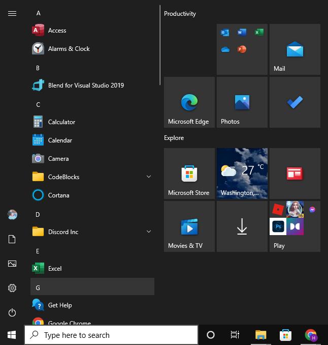Click the Microsoft Edge tile
The width and height of the screenshot is (328, 345).
(x=189, y=102)
